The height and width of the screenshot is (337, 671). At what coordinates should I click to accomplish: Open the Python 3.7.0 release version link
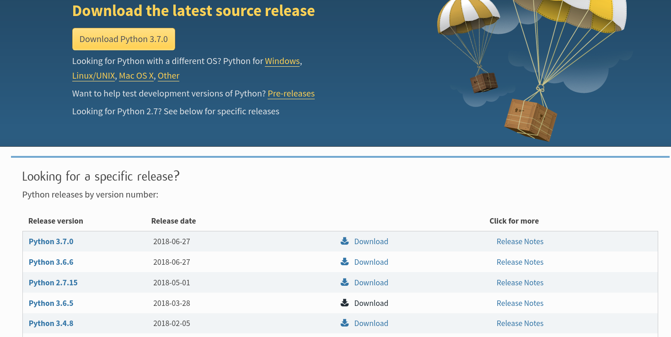(51, 241)
